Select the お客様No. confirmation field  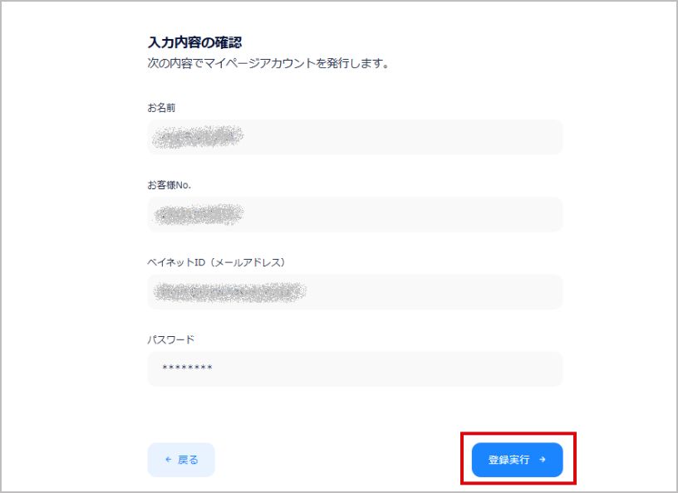point(355,214)
